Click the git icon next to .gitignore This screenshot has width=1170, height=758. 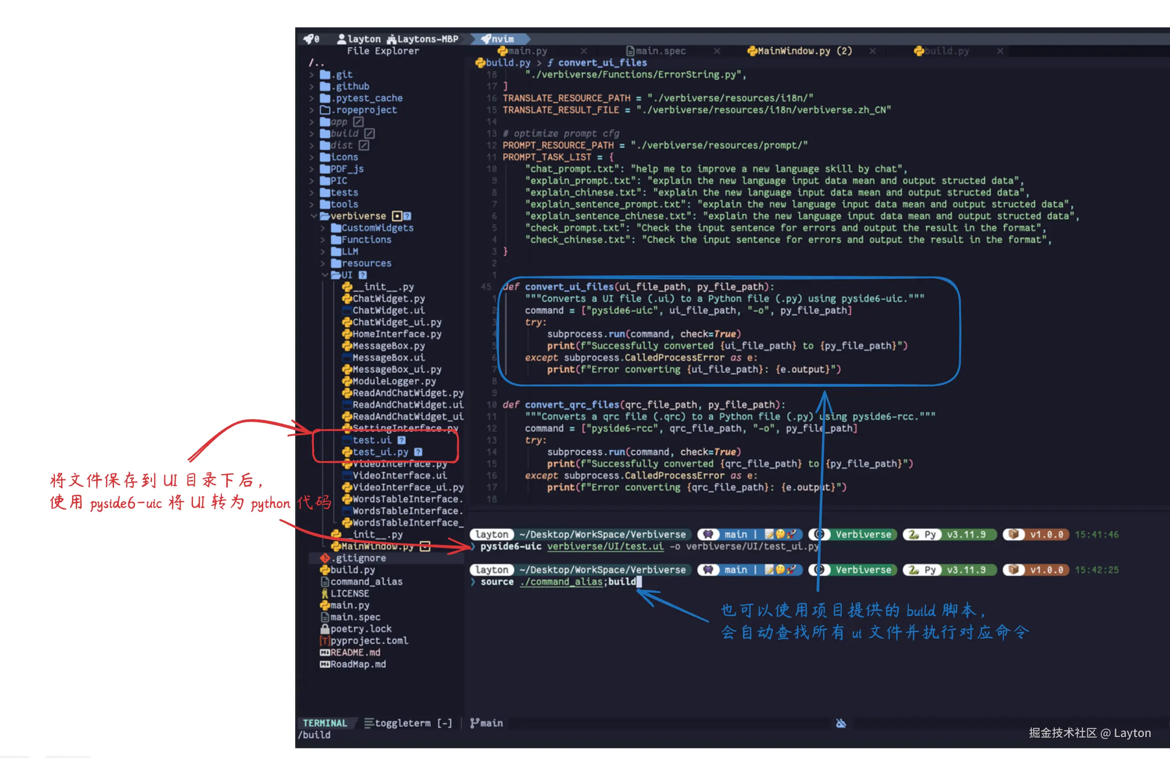point(324,558)
